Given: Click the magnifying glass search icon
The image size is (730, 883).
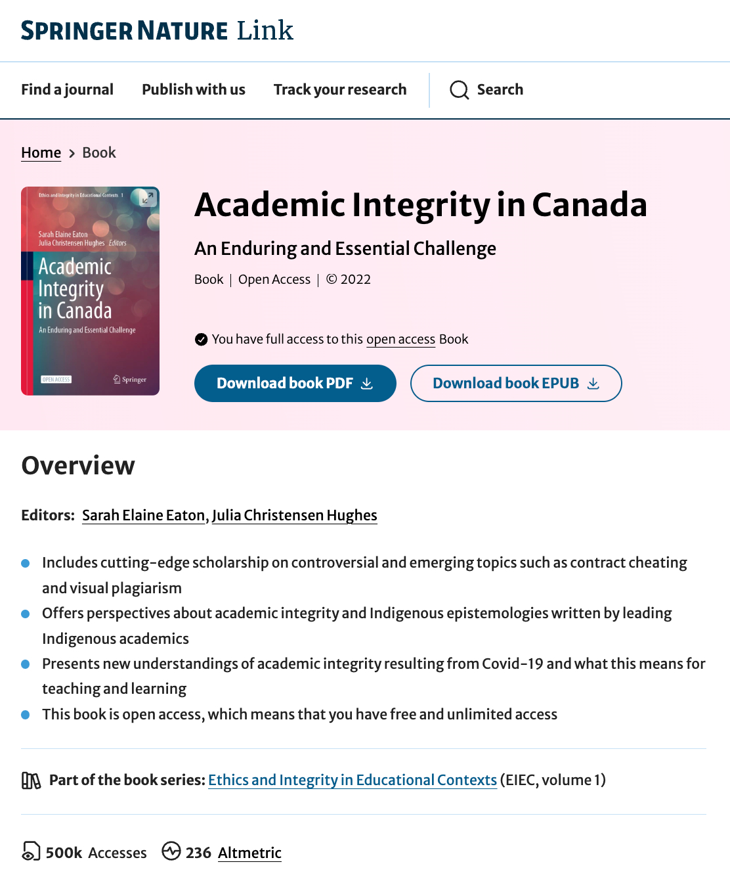Looking at the screenshot, I should [460, 90].
